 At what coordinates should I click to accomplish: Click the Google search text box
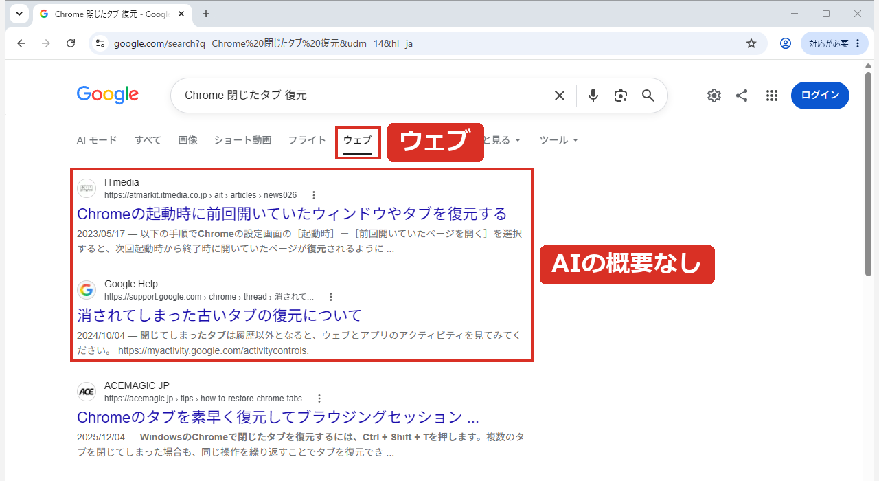point(364,96)
